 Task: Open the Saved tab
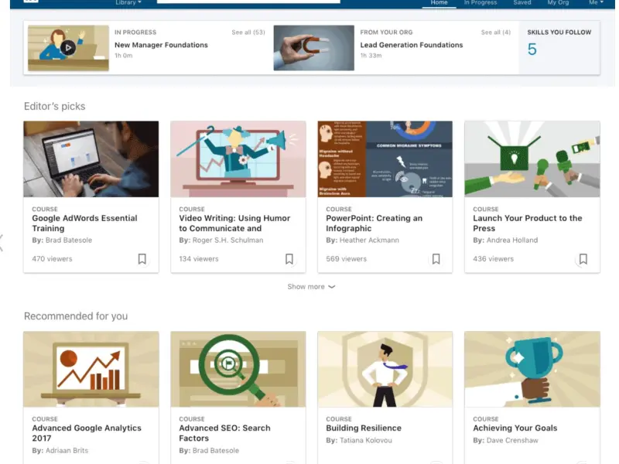(522, 3)
